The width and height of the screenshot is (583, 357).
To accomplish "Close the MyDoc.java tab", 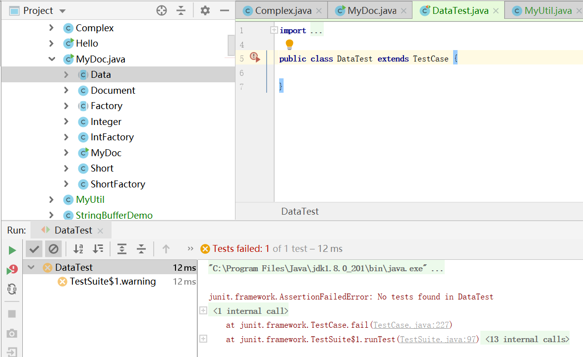I will (404, 11).
